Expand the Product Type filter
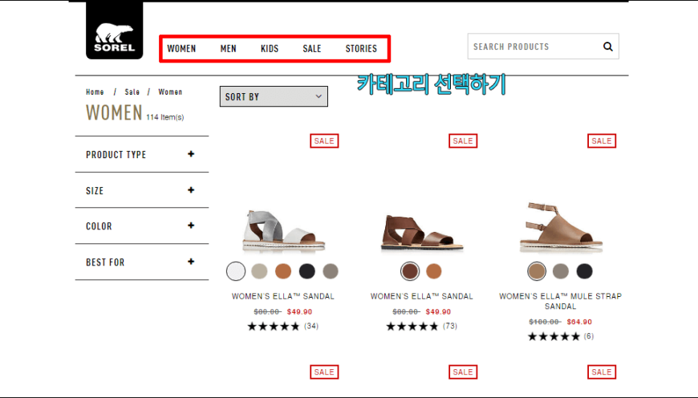The height and width of the screenshot is (398, 698). coord(141,155)
